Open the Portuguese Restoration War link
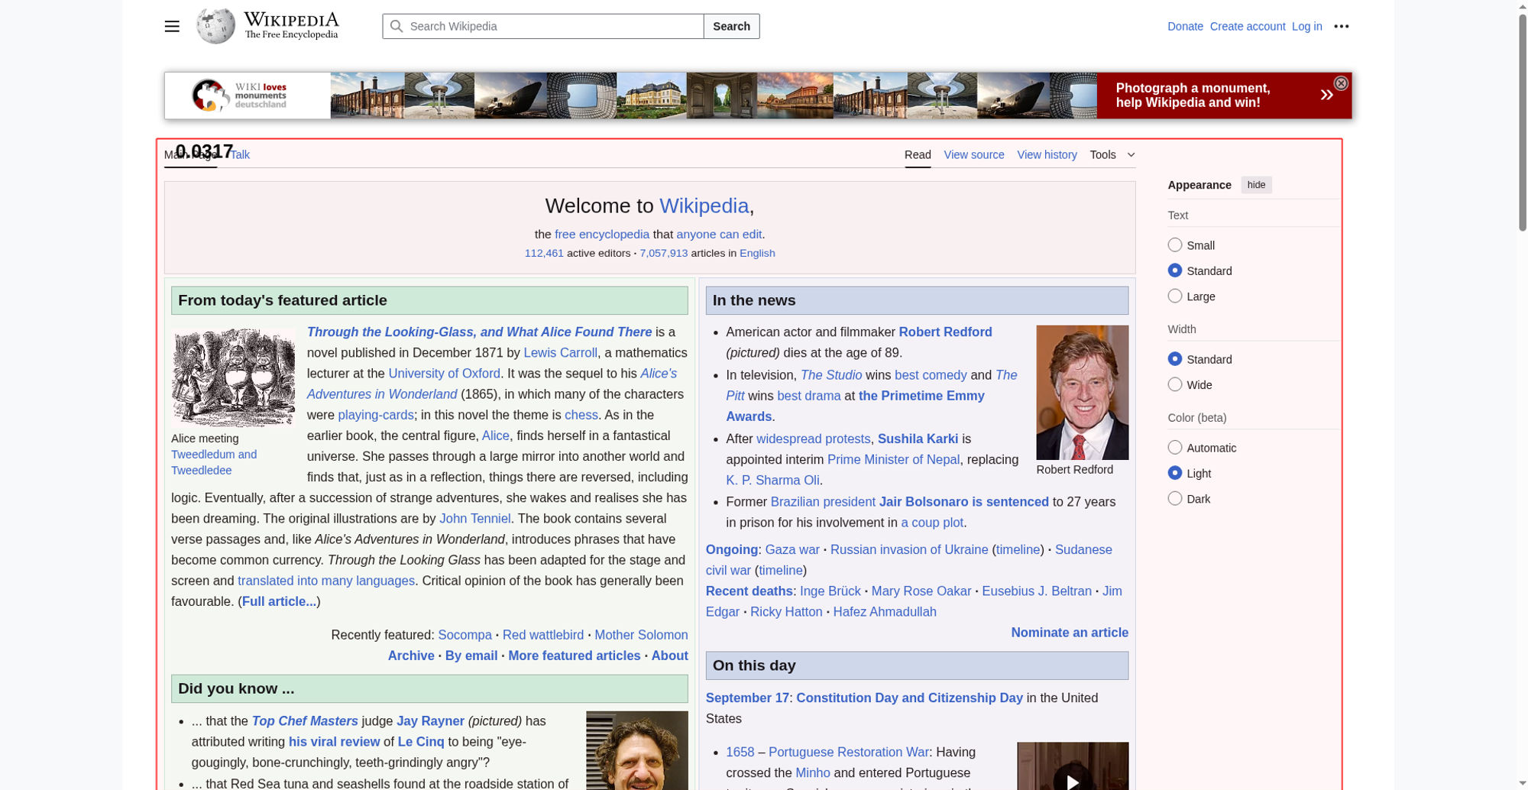 848,753
